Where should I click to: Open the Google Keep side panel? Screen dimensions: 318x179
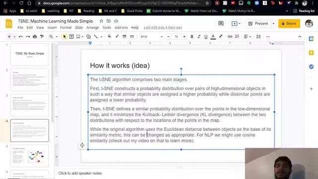311,53
